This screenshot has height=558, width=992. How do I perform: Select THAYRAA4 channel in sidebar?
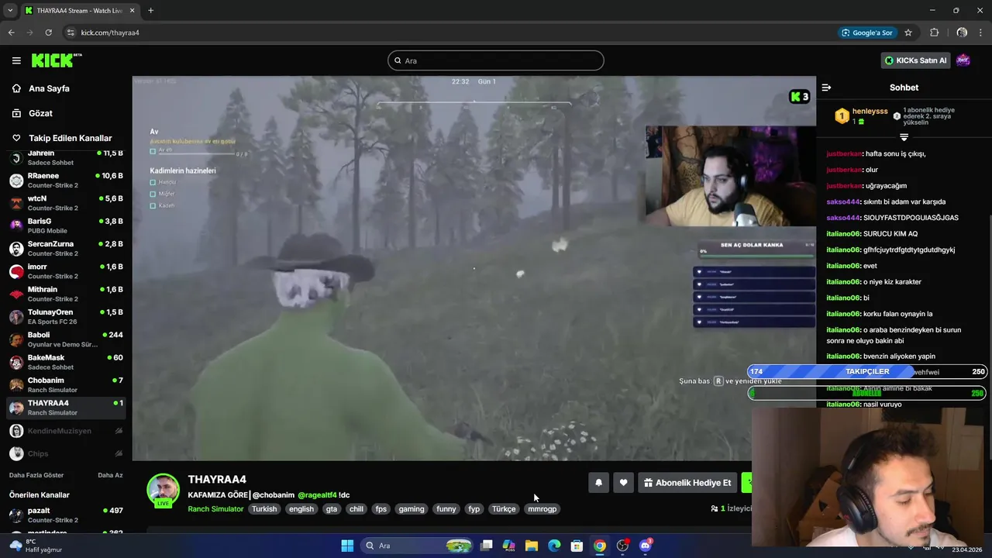click(65, 408)
